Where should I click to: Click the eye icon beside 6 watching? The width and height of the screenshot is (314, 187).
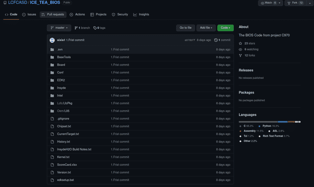240,49
